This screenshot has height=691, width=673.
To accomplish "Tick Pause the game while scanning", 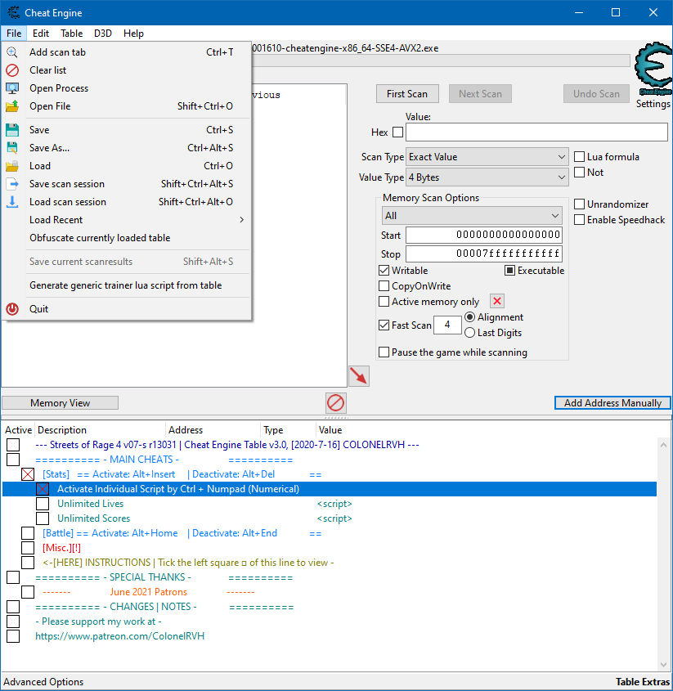I will [384, 352].
